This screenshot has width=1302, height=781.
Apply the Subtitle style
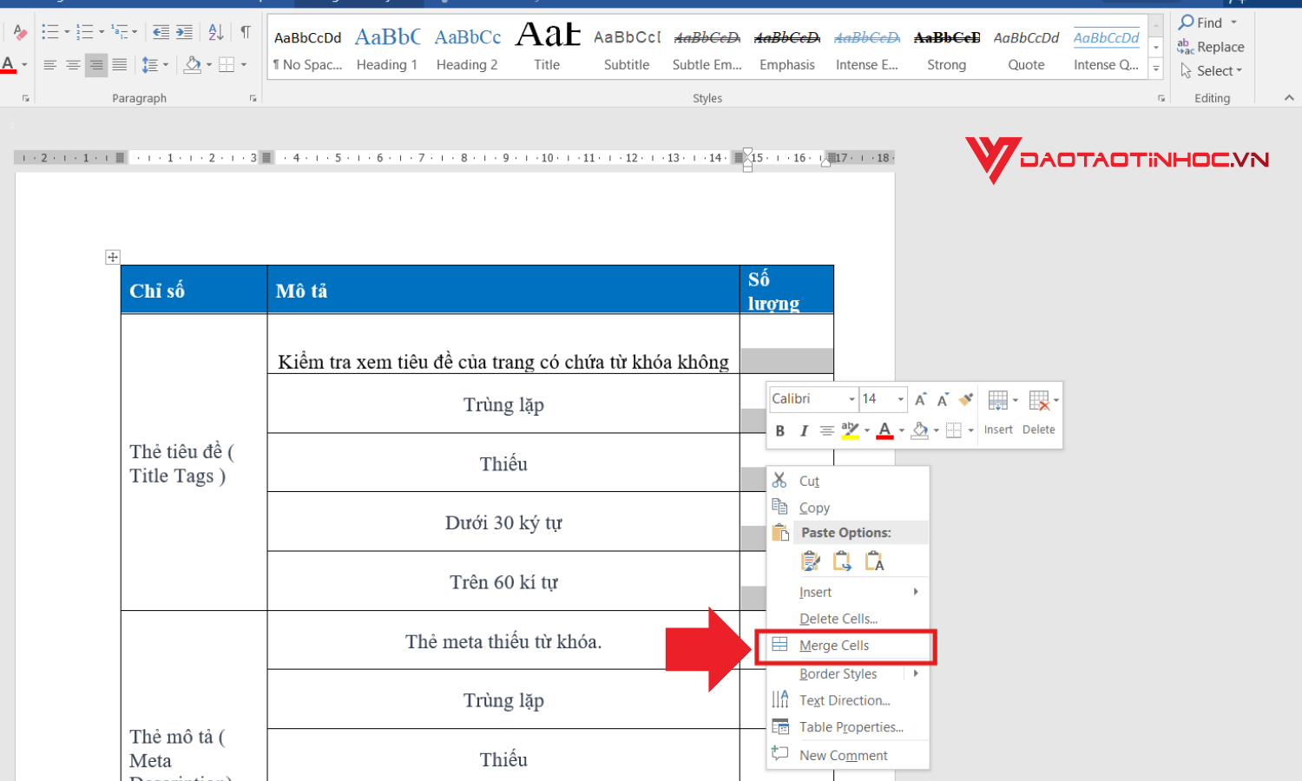coord(627,49)
